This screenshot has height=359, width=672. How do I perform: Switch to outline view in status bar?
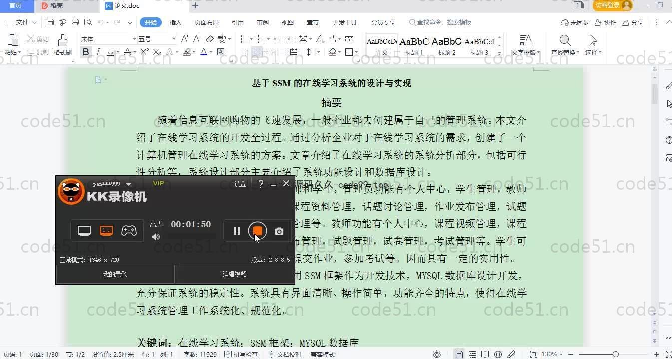coord(472,354)
